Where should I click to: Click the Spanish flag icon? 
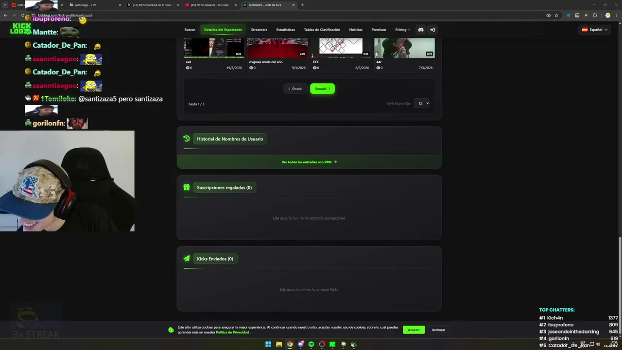(585, 30)
